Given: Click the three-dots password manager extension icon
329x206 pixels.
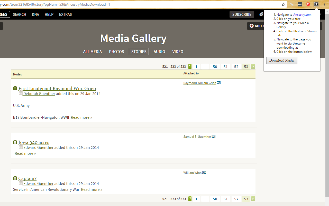Looking at the screenshot, I should (300, 4).
